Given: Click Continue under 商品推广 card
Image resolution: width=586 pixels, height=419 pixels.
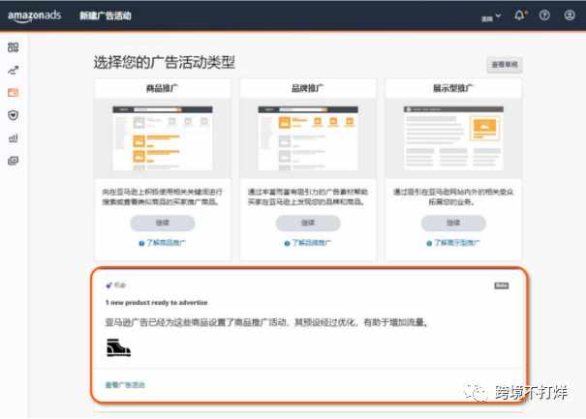Looking at the screenshot, I should tap(162, 223).
